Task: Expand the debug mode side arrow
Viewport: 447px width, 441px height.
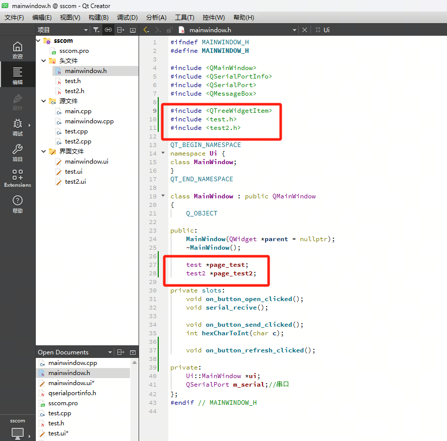Action: click(29, 125)
